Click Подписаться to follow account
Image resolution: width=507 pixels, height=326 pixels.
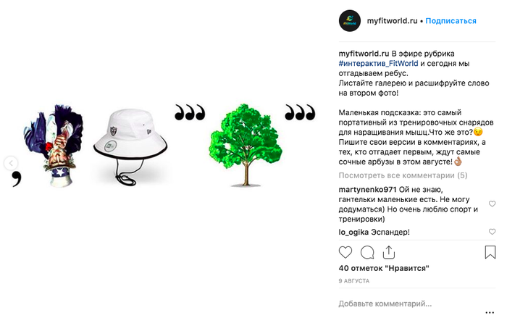tap(451, 21)
